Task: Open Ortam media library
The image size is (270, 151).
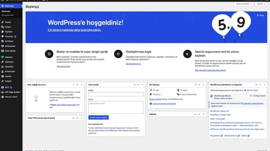Action: [8, 27]
